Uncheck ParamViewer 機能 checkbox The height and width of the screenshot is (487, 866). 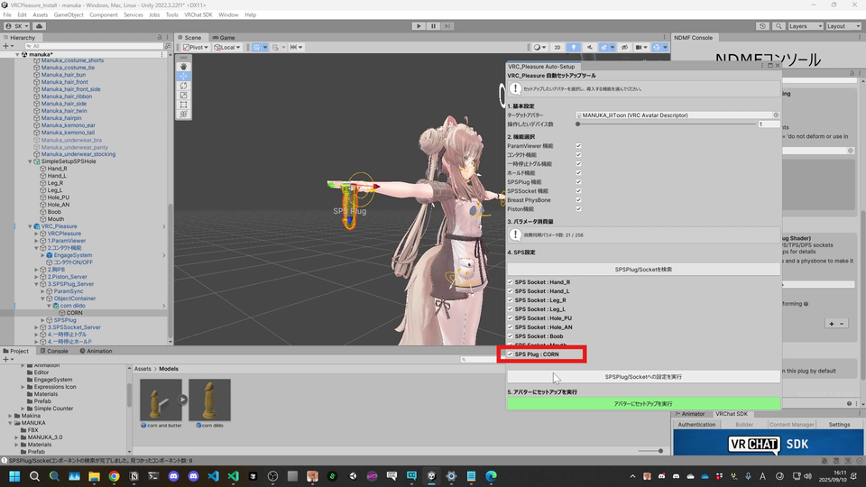point(578,146)
